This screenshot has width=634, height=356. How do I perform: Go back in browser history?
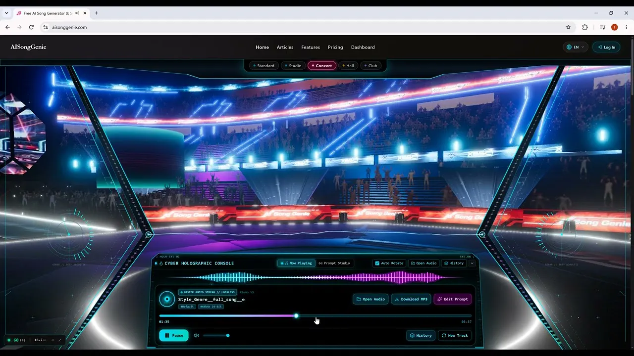pos(7,27)
